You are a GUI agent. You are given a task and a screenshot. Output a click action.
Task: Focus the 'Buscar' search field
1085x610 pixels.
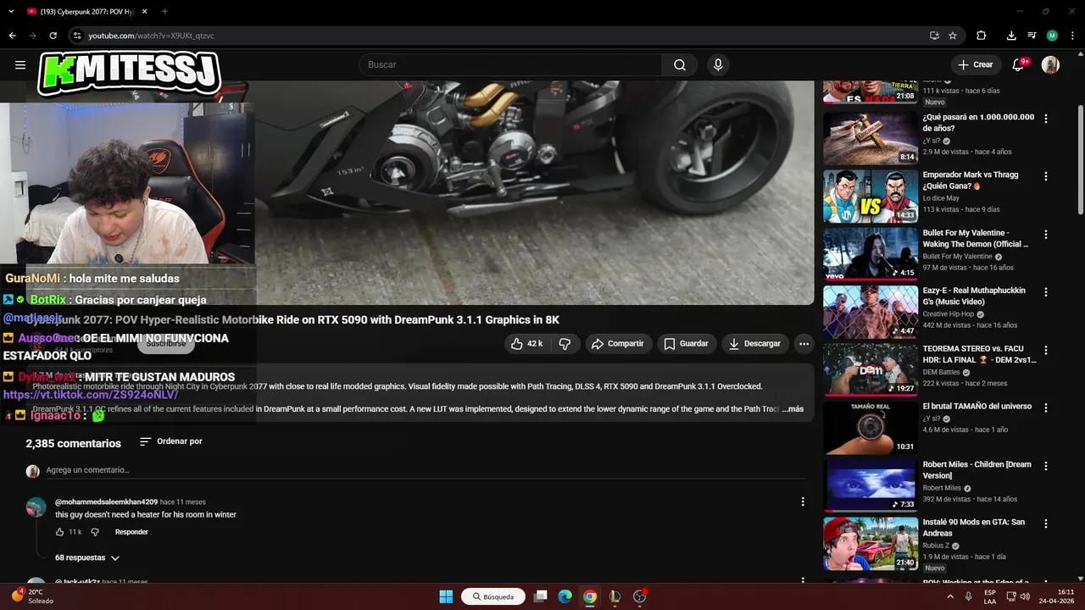tap(510, 64)
